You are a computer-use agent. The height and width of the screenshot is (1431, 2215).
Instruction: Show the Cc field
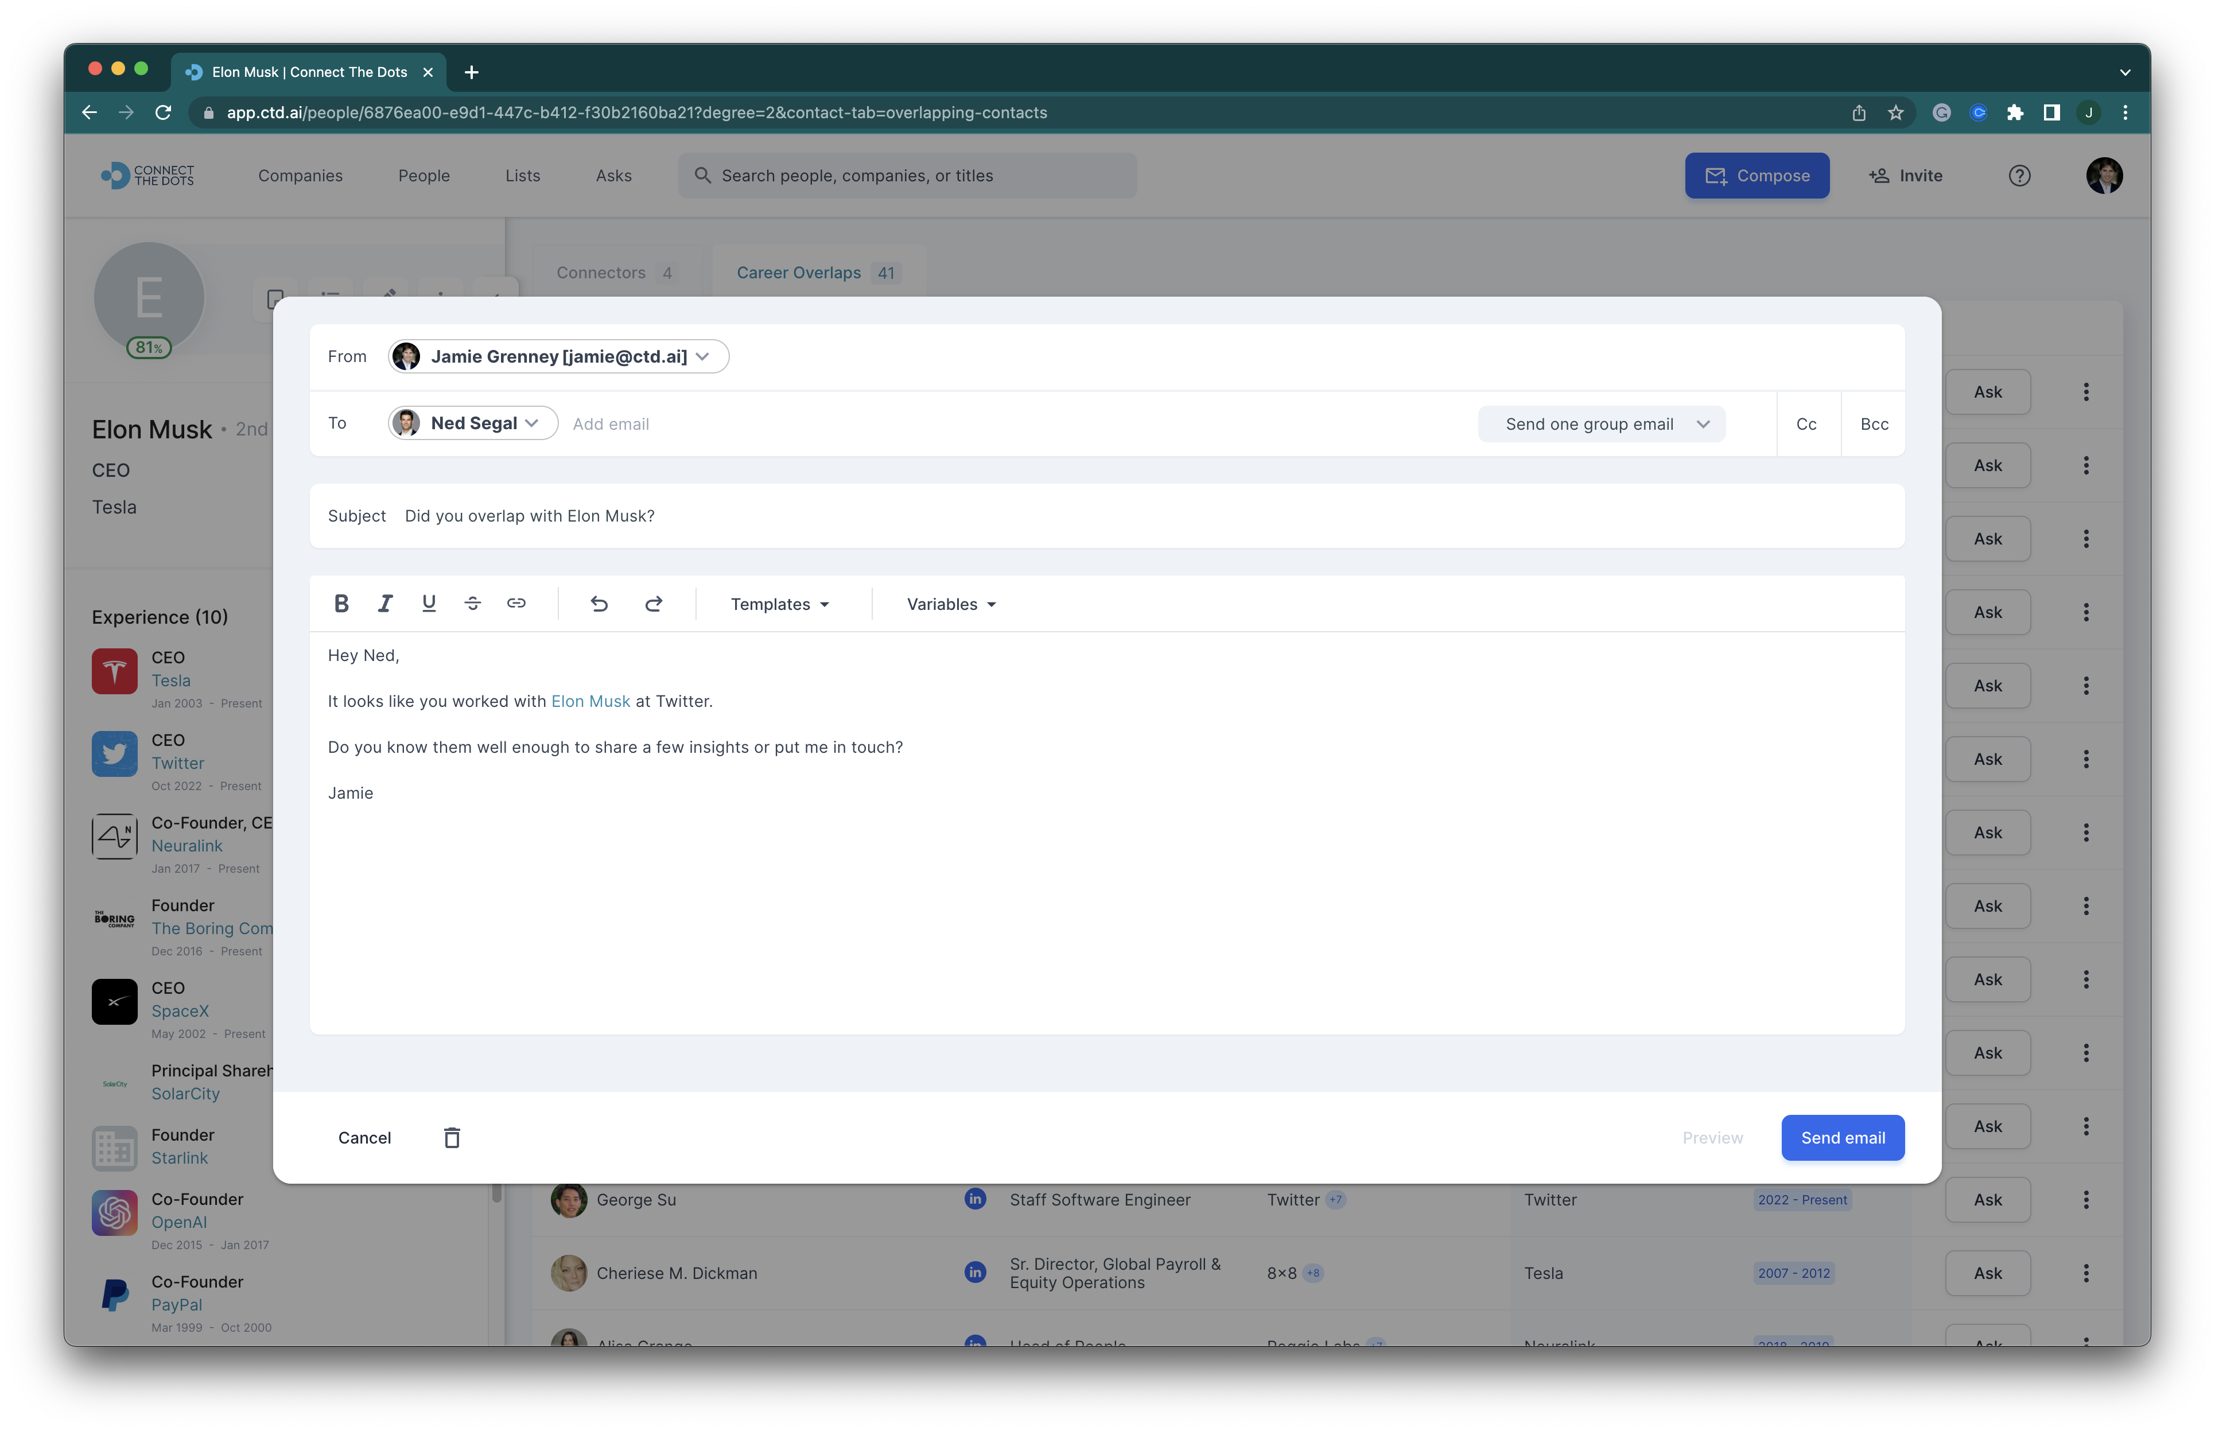pos(1806,423)
